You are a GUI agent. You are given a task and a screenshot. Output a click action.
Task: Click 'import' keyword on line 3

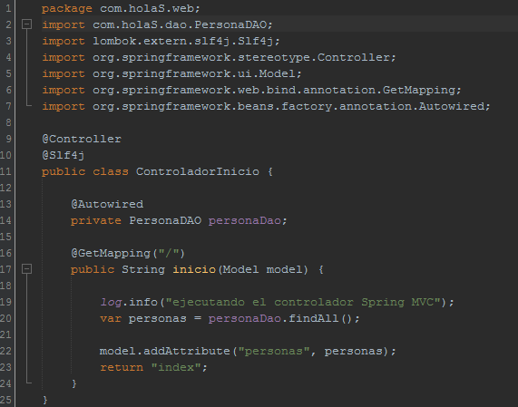tap(64, 42)
